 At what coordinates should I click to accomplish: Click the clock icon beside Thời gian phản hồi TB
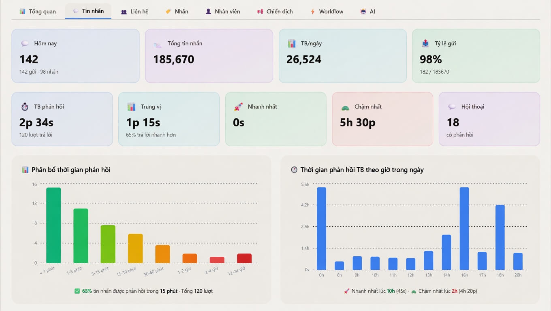click(294, 170)
